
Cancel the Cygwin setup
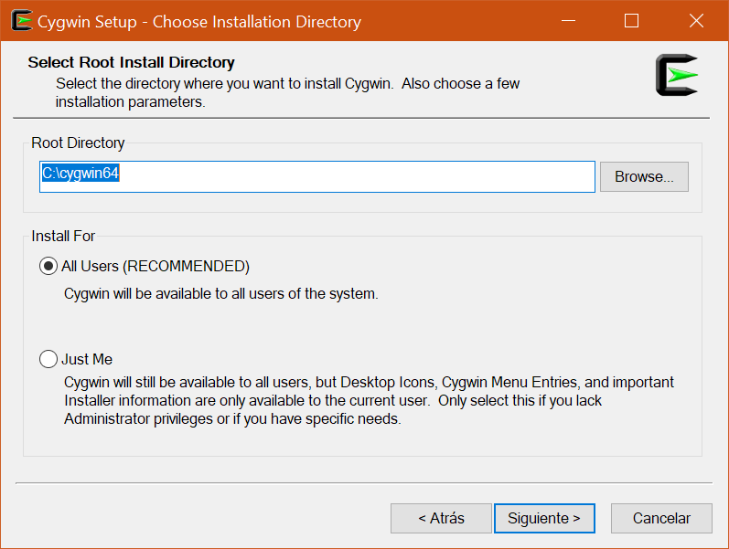[661, 518]
